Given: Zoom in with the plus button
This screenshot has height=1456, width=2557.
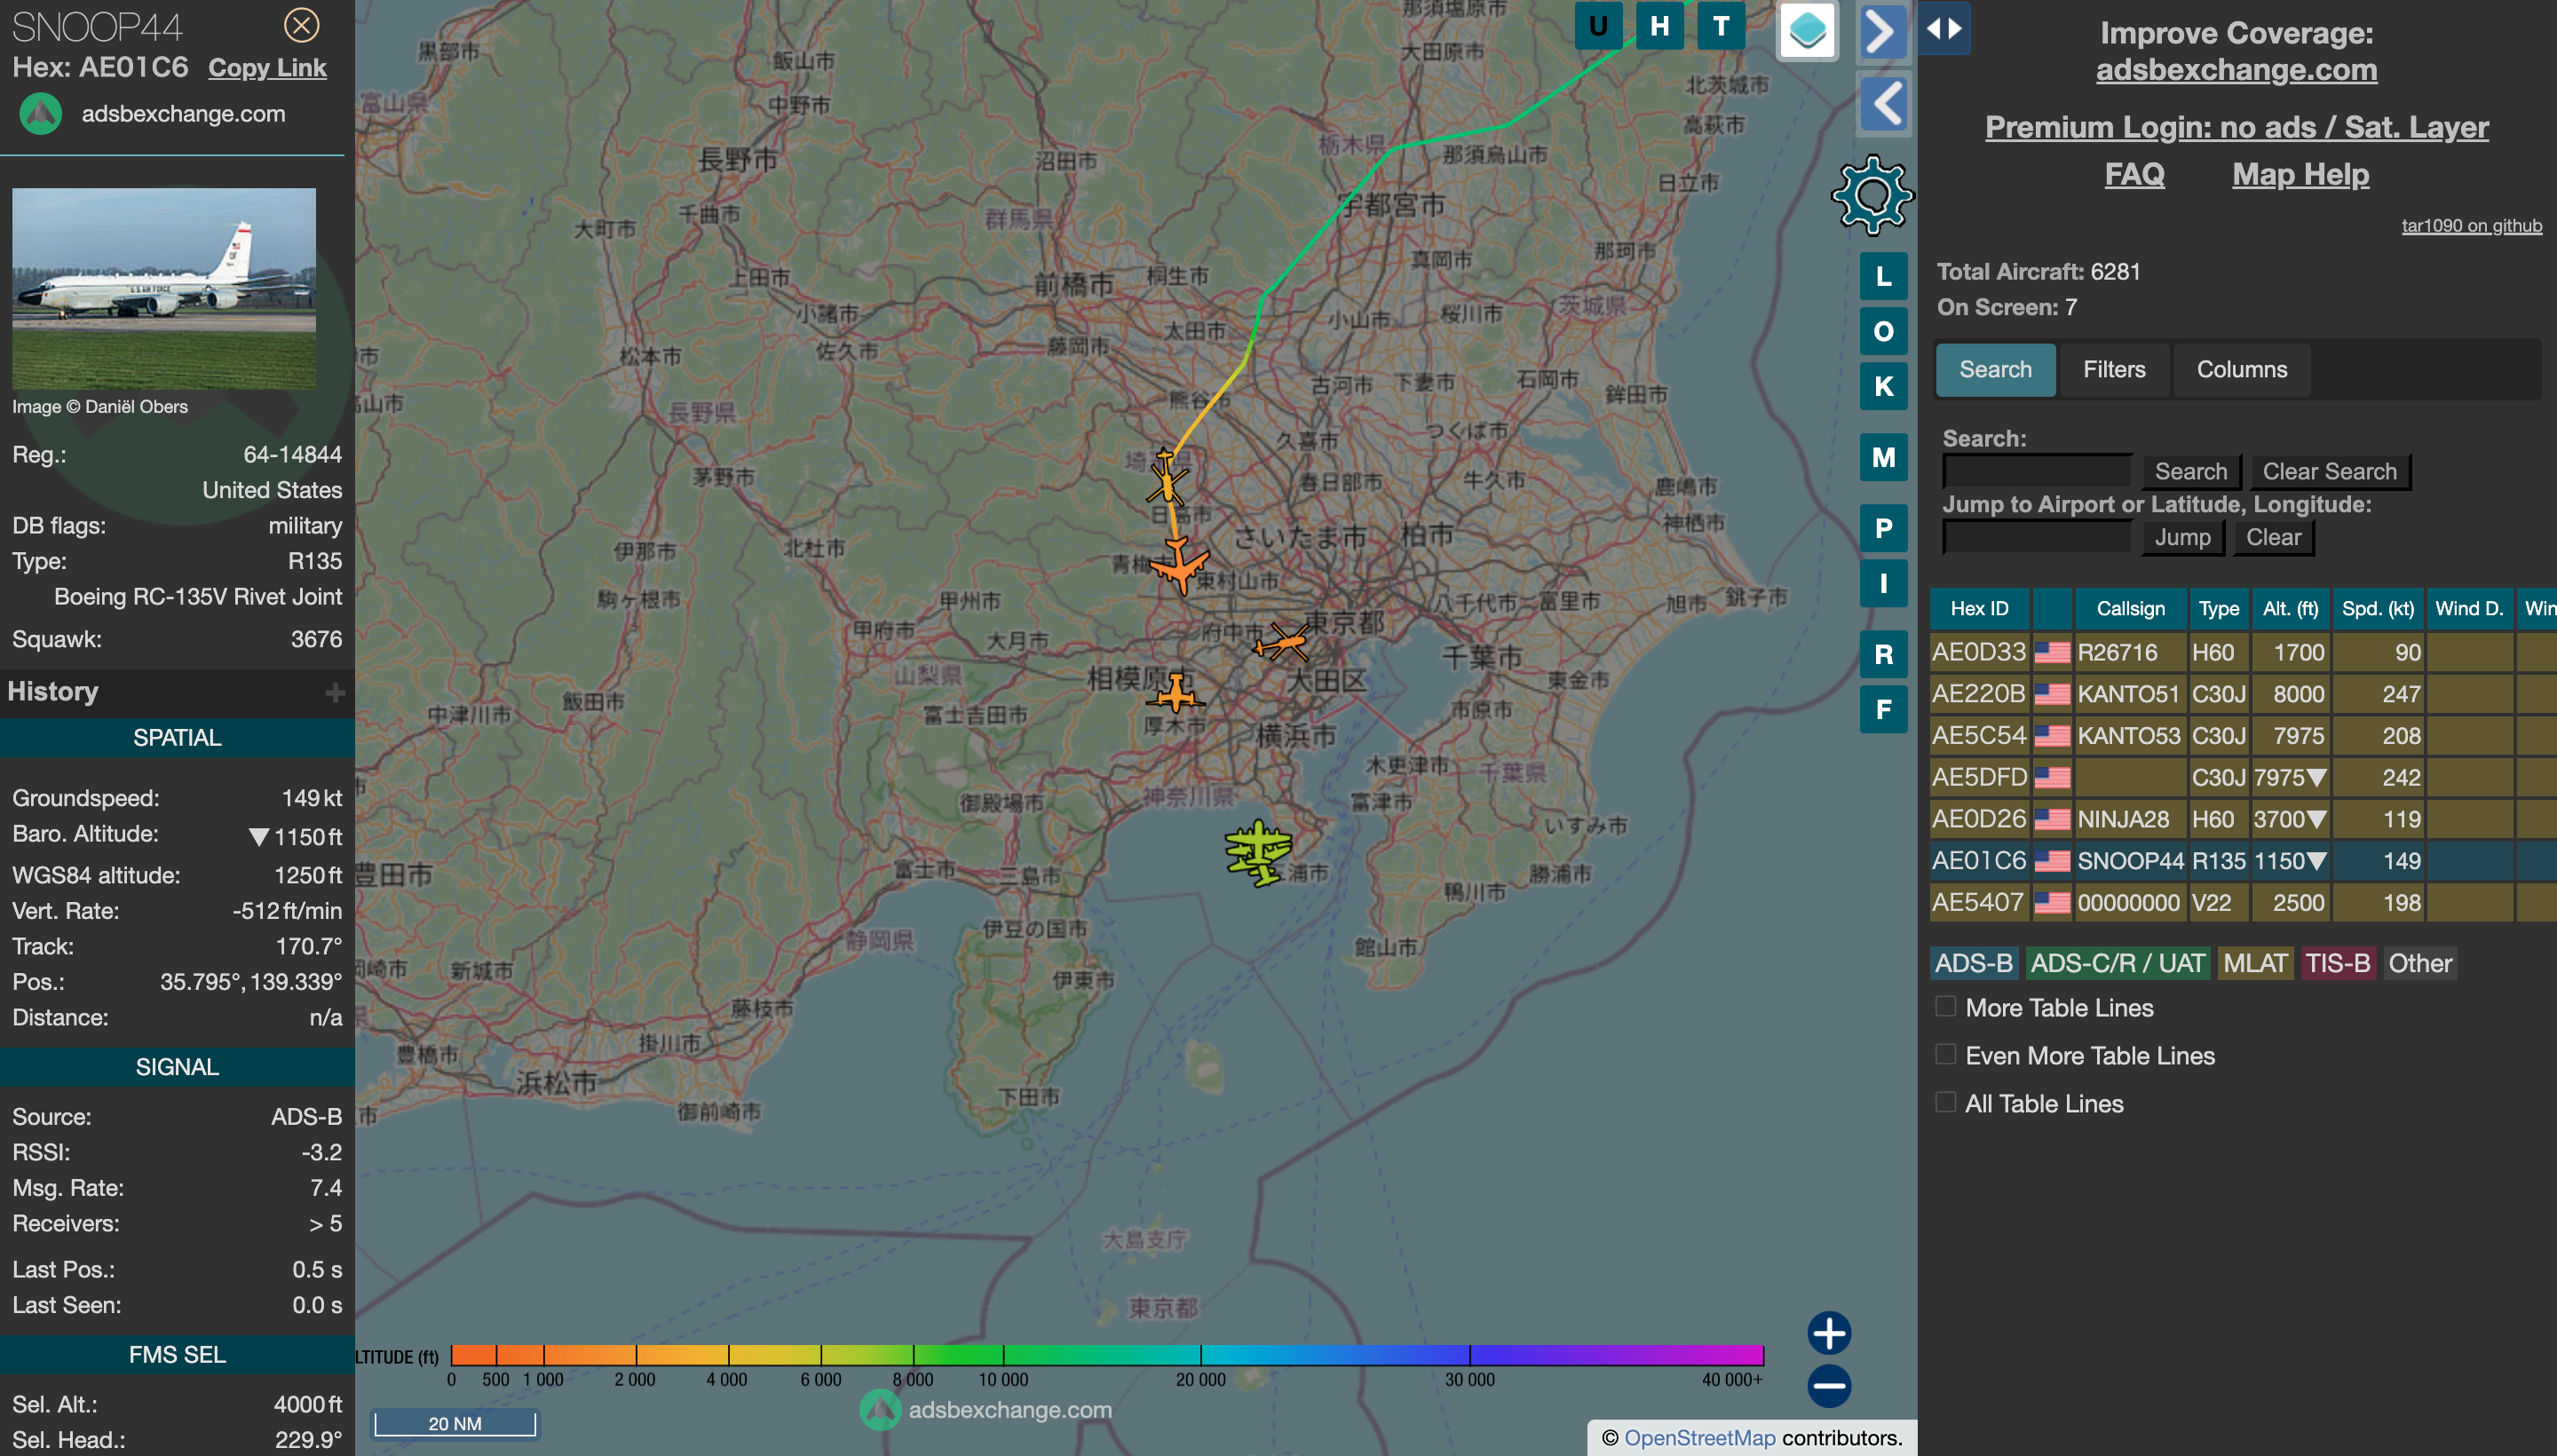Looking at the screenshot, I should coord(1829,1332).
